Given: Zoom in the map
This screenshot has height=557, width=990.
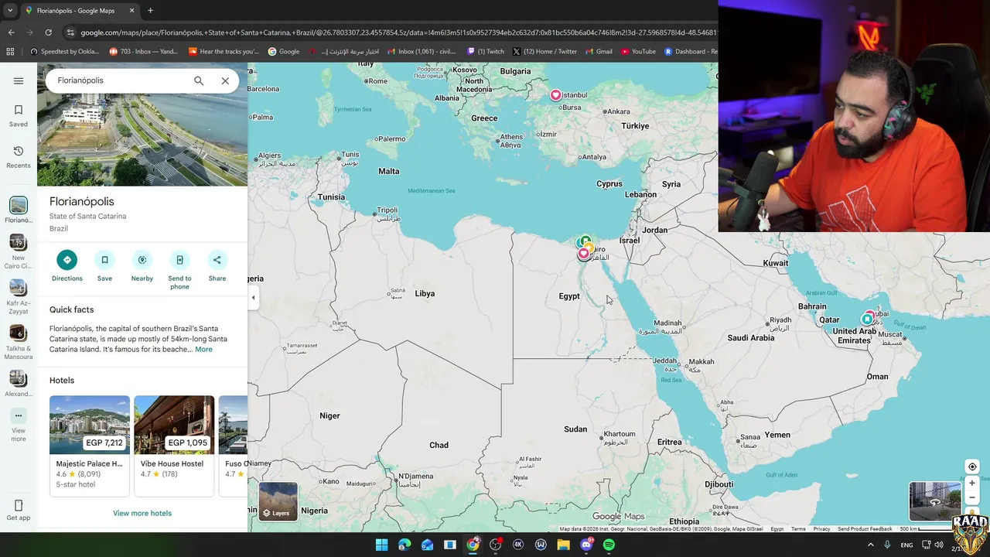Looking at the screenshot, I should [972, 483].
